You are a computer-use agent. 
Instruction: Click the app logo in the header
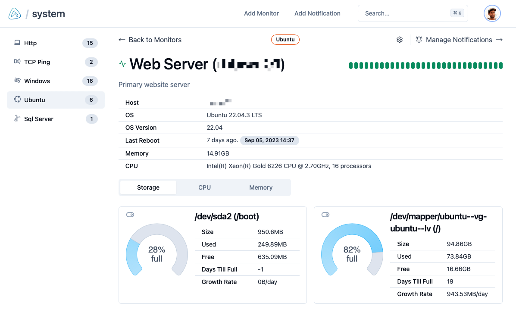(15, 14)
